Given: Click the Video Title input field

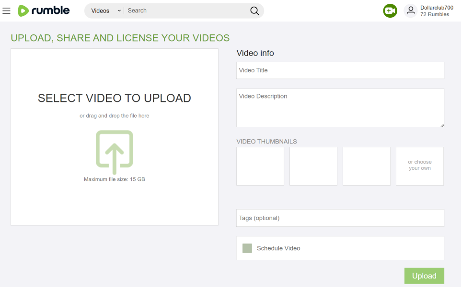Looking at the screenshot, I should [340, 70].
